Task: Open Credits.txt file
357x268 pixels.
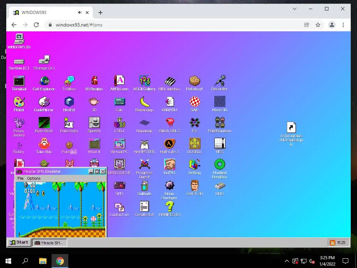Action: click(x=144, y=209)
